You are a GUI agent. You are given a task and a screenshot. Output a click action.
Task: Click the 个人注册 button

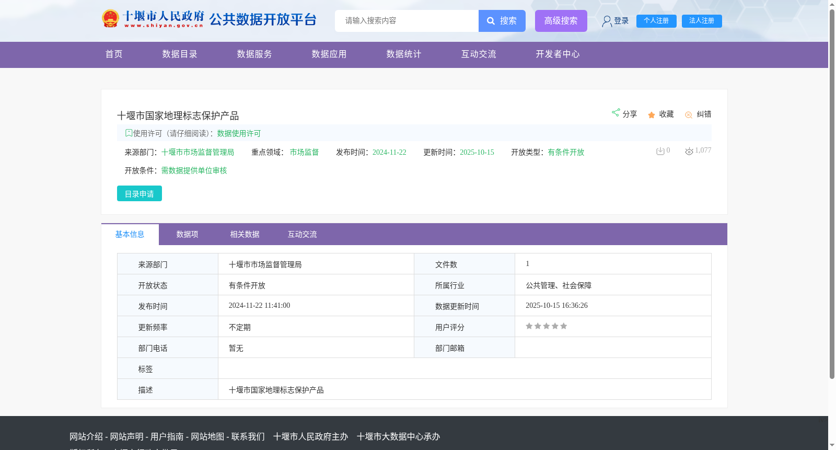pyautogui.click(x=656, y=21)
